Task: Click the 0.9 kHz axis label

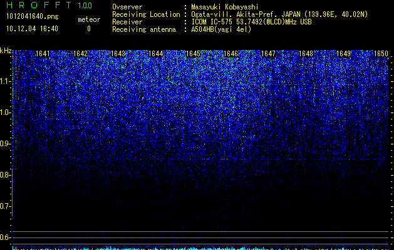Action: pyautogui.click(x=5, y=144)
